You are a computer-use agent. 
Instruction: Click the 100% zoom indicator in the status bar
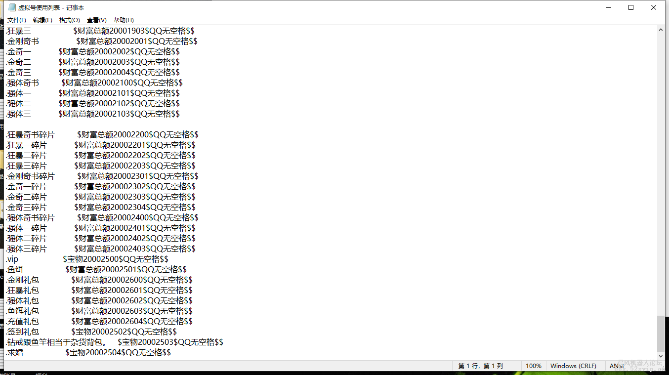[x=533, y=366]
